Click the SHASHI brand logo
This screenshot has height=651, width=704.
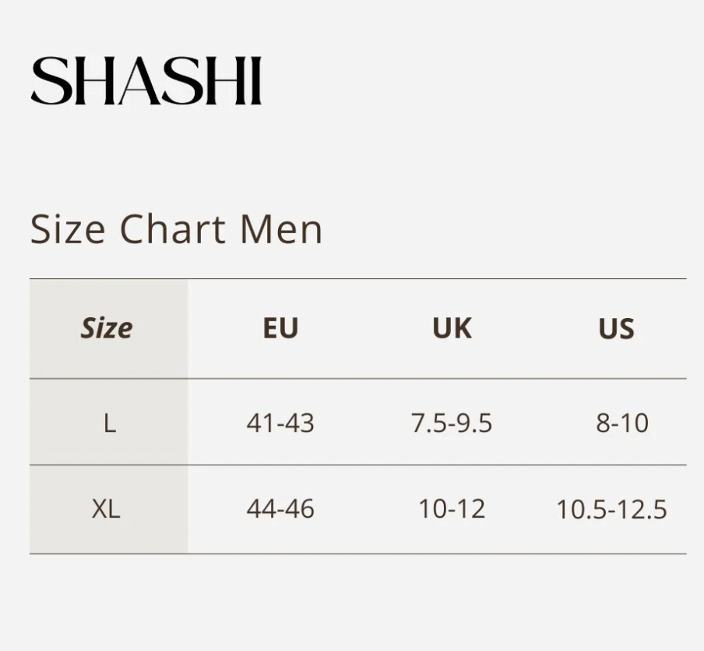click(x=146, y=81)
